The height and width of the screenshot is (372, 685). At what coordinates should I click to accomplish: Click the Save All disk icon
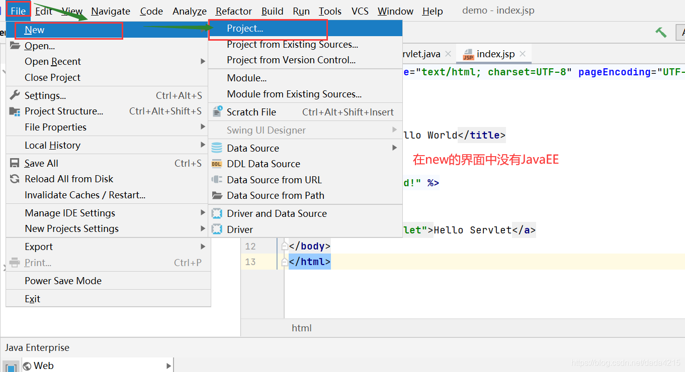(x=15, y=163)
